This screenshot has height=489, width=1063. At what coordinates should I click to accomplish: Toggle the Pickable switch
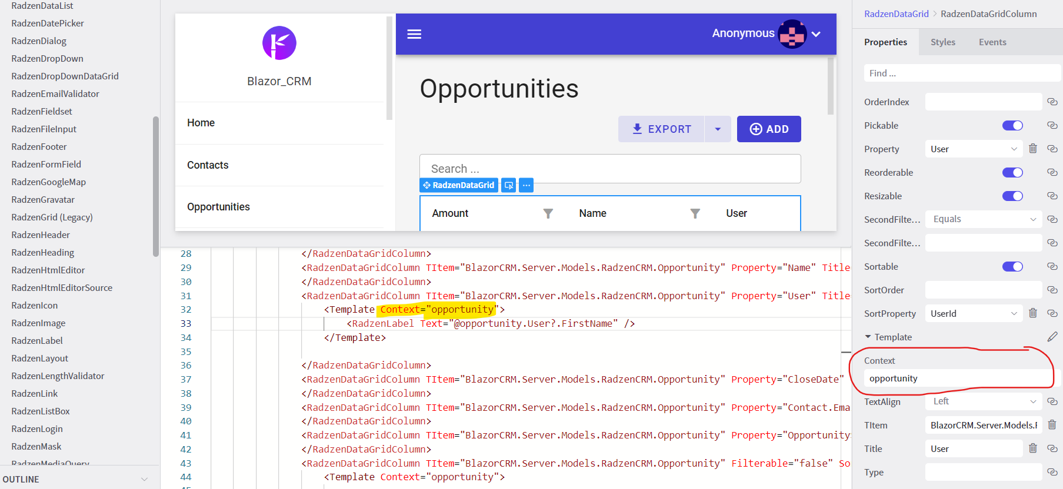1012,125
